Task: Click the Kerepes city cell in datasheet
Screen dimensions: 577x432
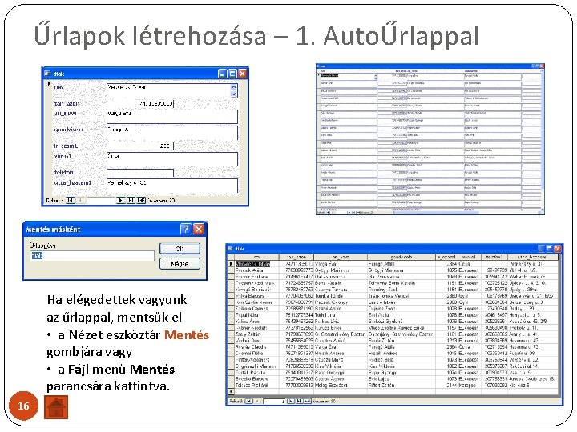Action: (469, 386)
